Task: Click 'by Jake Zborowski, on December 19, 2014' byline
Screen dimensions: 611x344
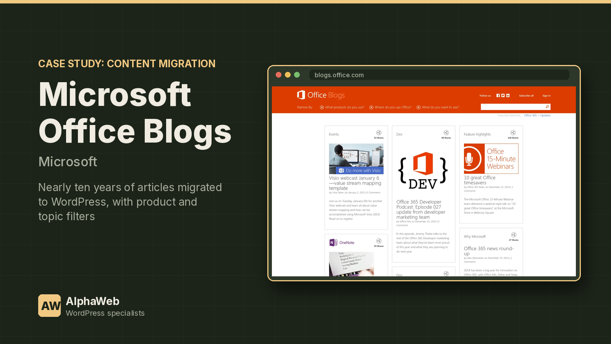Action: click(x=486, y=258)
